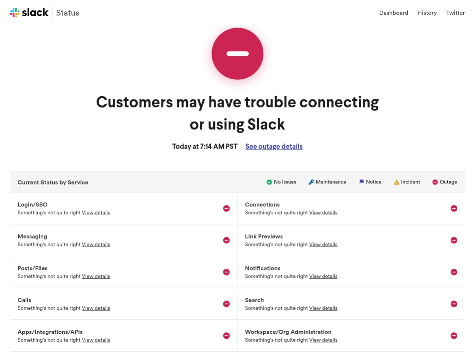Click the Calls outage status icon
The height and width of the screenshot is (355, 474).
pyautogui.click(x=227, y=304)
